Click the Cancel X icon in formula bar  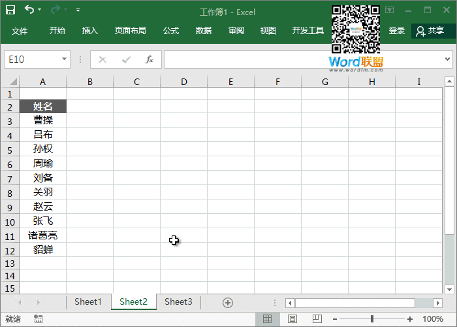(x=102, y=60)
